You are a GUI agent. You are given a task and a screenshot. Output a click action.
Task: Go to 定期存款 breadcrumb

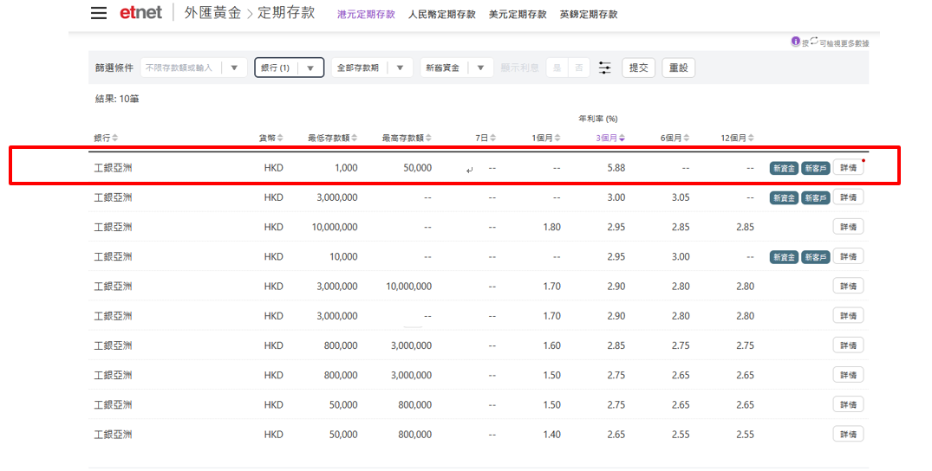[x=286, y=12]
